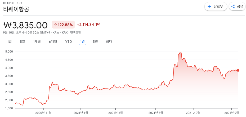Share the stock via 공유 label

[x=240, y=7]
